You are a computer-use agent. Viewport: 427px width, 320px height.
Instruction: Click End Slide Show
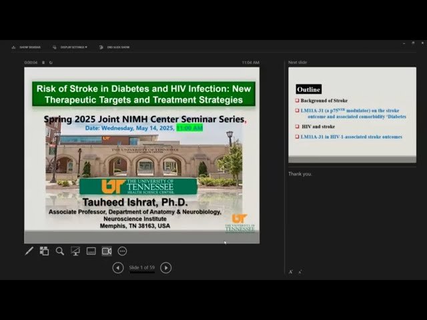pyautogui.click(x=117, y=47)
